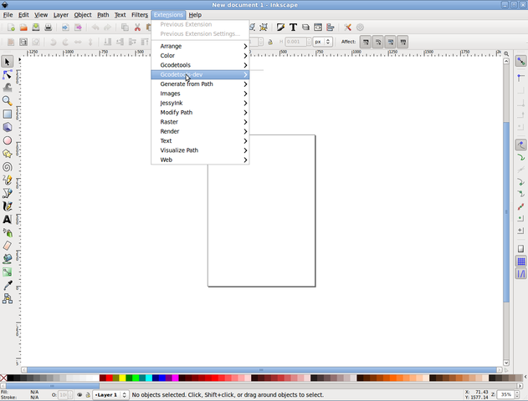The height and width of the screenshot is (401, 528).
Task: Select the 3D Box tool
Action: coord(7,127)
